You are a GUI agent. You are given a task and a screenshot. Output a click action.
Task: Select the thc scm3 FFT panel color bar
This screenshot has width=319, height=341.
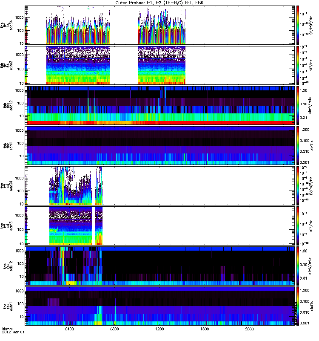[298, 225]
